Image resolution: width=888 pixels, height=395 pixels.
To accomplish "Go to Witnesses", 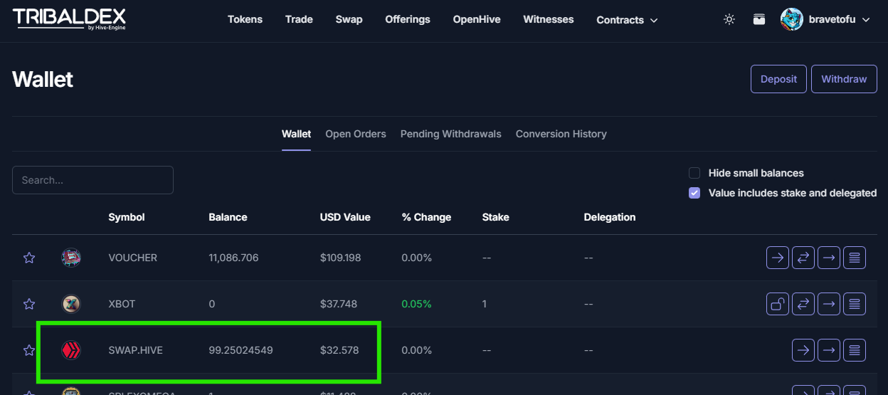I will [x=549, y=19].
